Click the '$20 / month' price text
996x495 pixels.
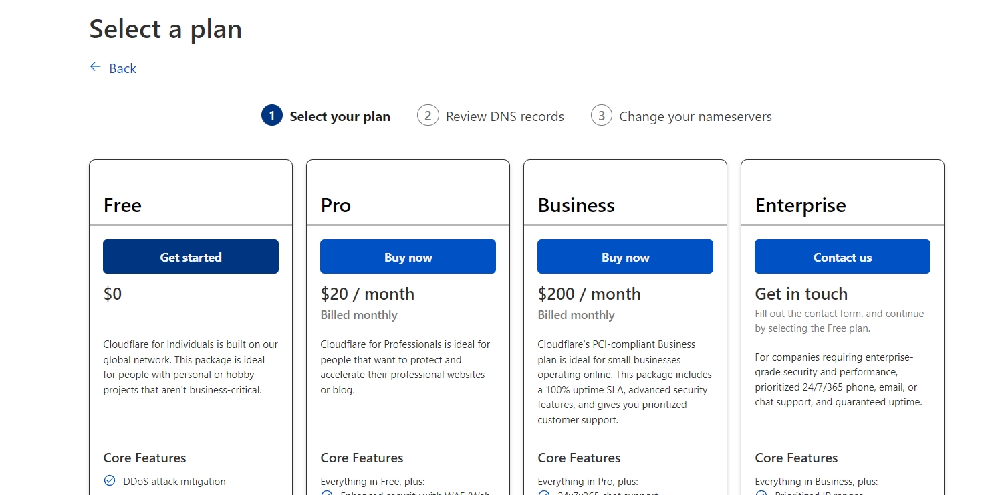[x=368, y=294]
